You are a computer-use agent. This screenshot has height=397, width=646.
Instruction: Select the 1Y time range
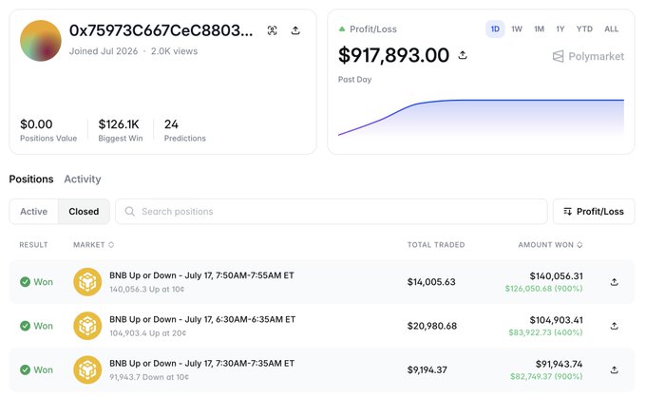coord(560,29)
